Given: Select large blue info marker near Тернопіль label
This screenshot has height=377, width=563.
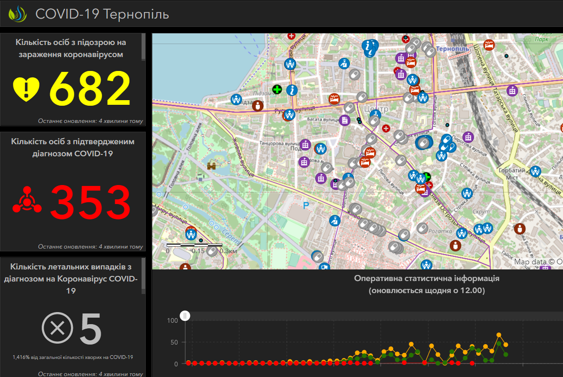Looking at the screenshot, I should pyautogui.click(x=370, y=48).
